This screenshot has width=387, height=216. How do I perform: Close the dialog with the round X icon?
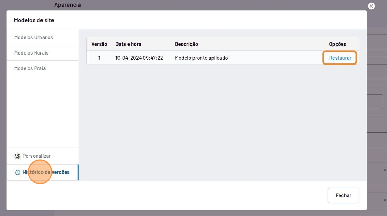(x=371, y=6)
